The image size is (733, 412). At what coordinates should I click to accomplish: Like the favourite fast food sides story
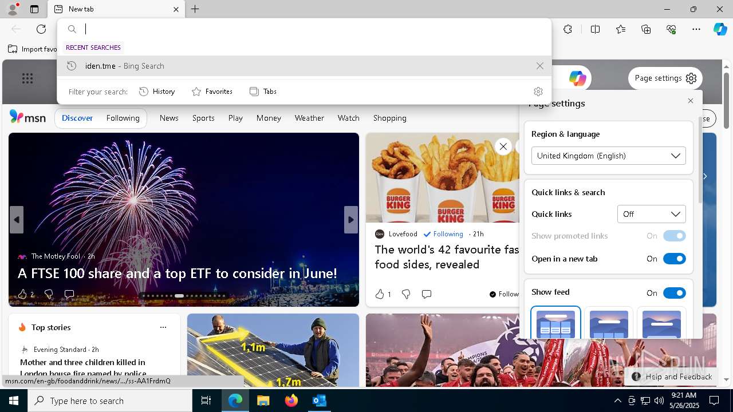(x=380, y=294)
